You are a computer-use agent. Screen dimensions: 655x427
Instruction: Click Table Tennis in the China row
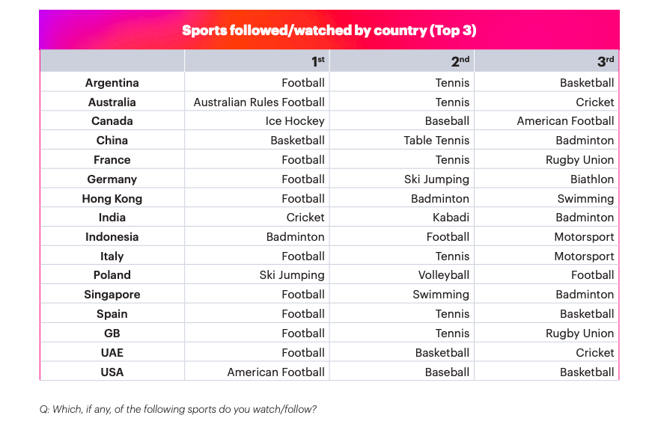tap(436, 141)
